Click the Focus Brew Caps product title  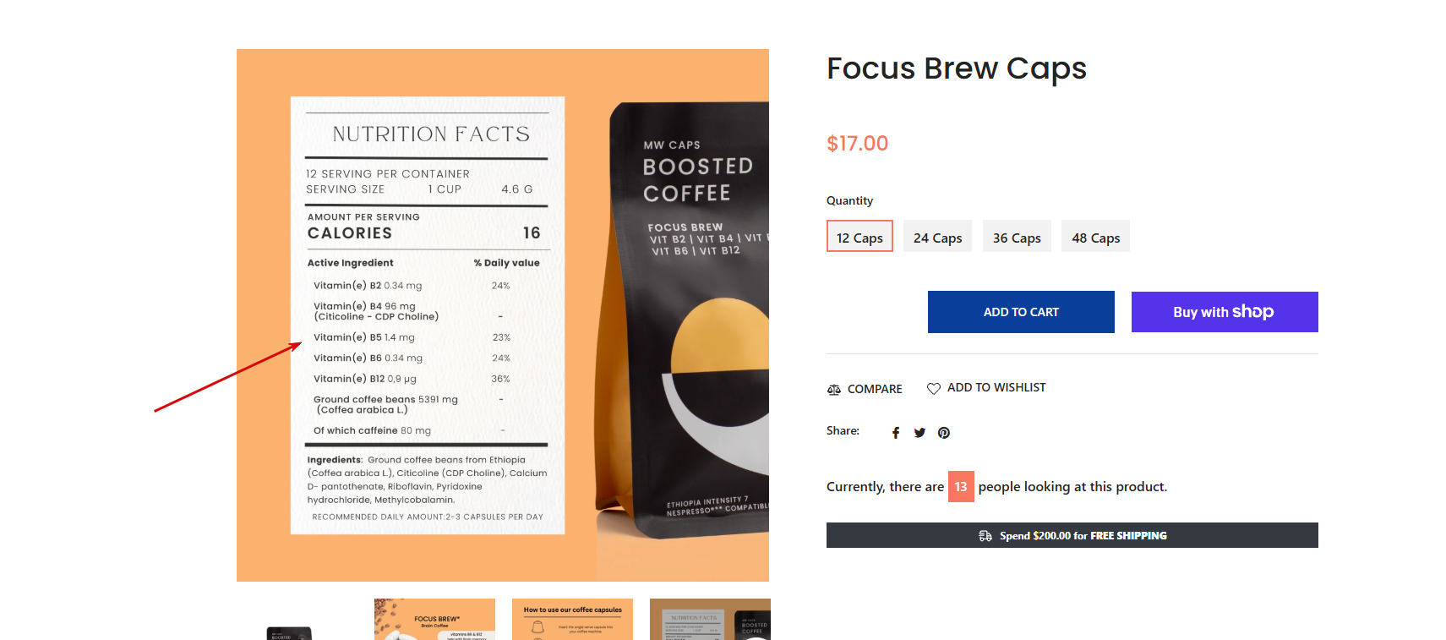click(x=956, y=69)
